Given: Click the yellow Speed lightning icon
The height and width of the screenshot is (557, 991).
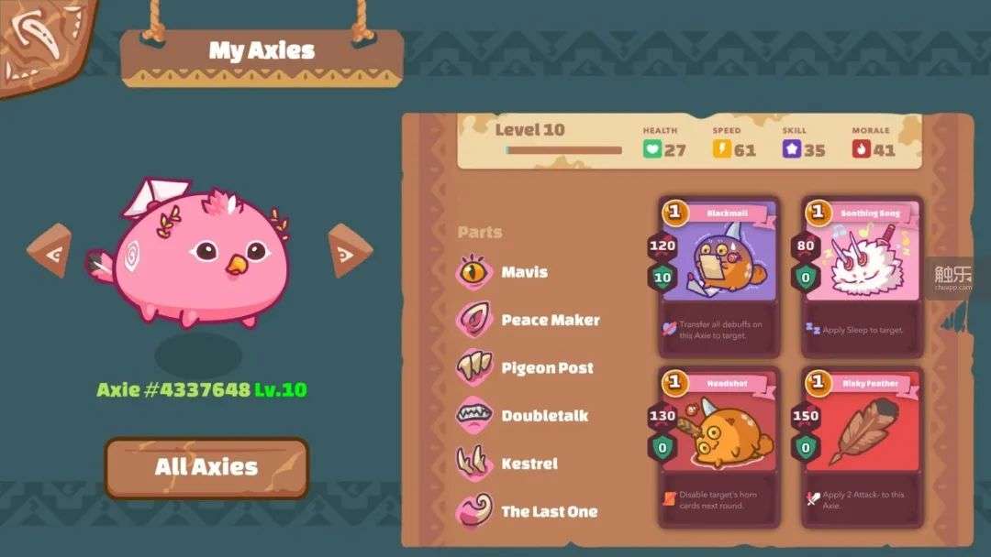Looking at the screenshot, I should (x=722, y=149).
